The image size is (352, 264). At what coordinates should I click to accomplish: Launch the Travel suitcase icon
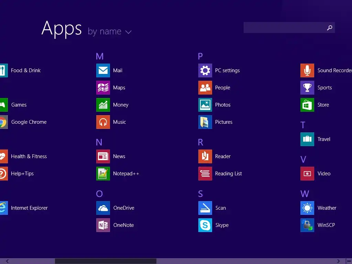pos(307,139)
